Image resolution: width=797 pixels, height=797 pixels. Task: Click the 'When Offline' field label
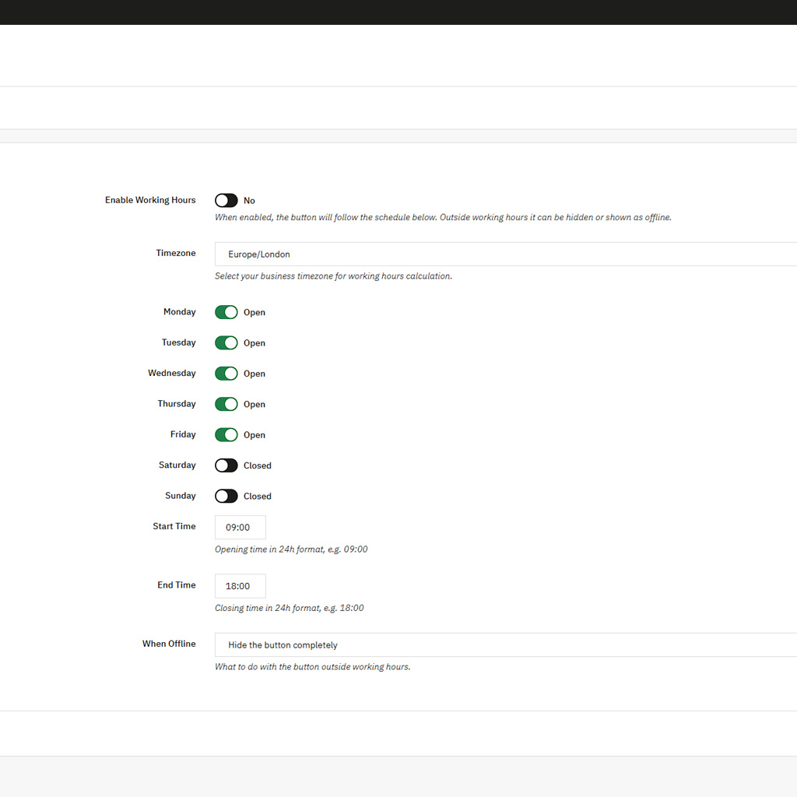coord(169,644)
